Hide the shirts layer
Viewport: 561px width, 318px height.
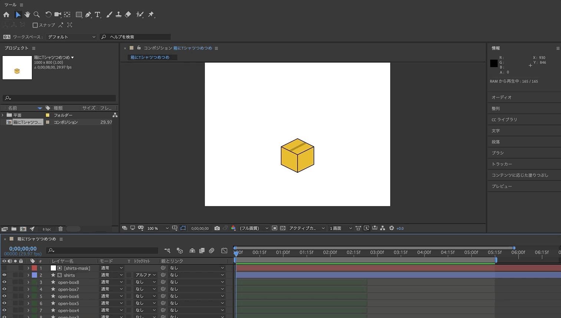[x=4, y=275]
